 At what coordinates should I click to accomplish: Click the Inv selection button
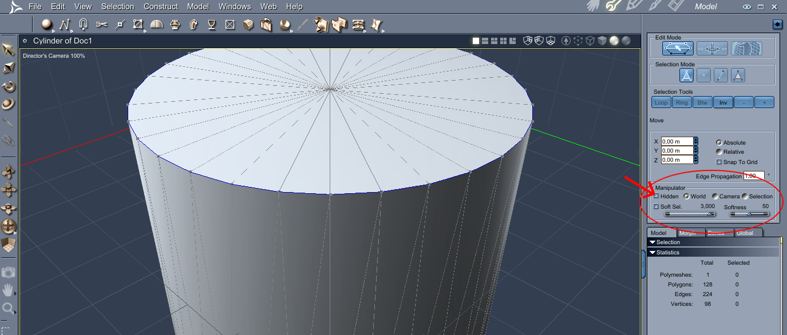tap(723, 102)
